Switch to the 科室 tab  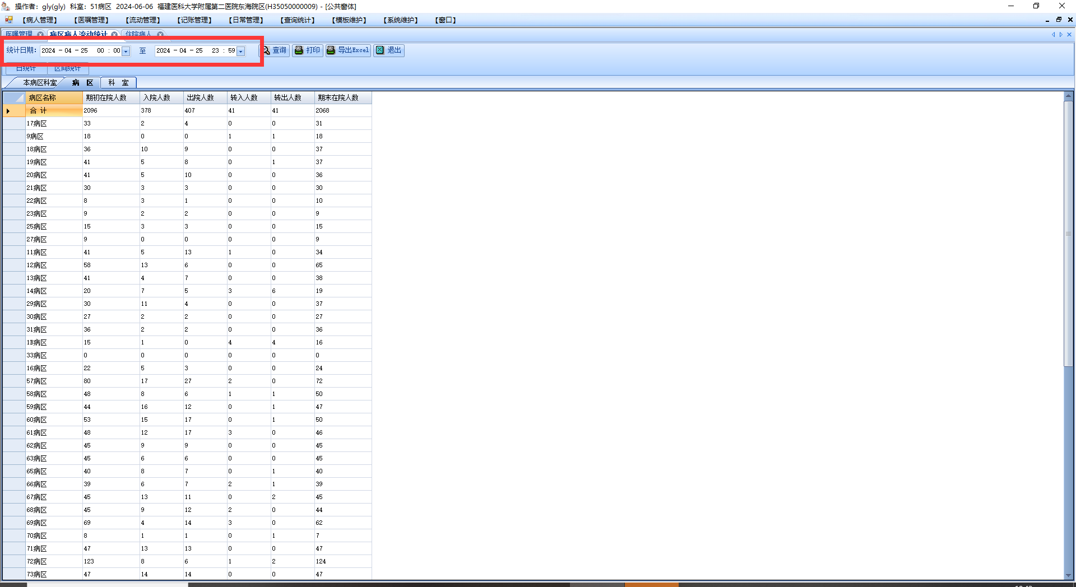(x=118, y=83)
